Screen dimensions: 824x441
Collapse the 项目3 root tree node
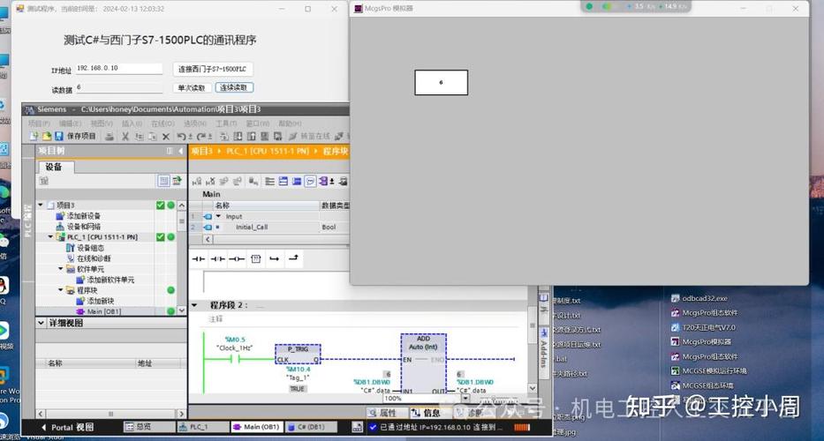pos(41,206)
